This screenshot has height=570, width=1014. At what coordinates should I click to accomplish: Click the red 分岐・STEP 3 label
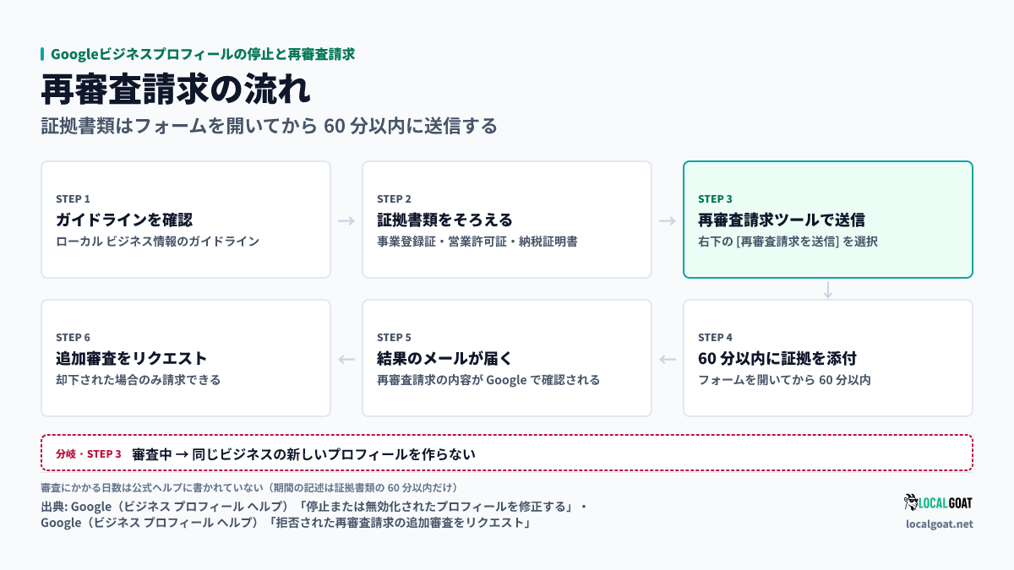point(89,453)
